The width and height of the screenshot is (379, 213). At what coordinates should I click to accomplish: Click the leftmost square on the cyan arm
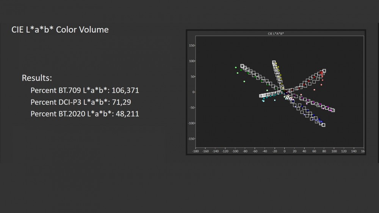click(x=261, y=96)
